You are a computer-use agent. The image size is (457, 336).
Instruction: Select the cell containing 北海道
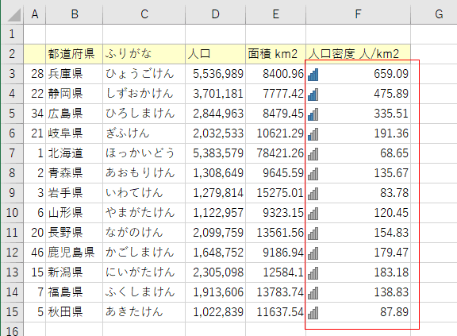75,153
